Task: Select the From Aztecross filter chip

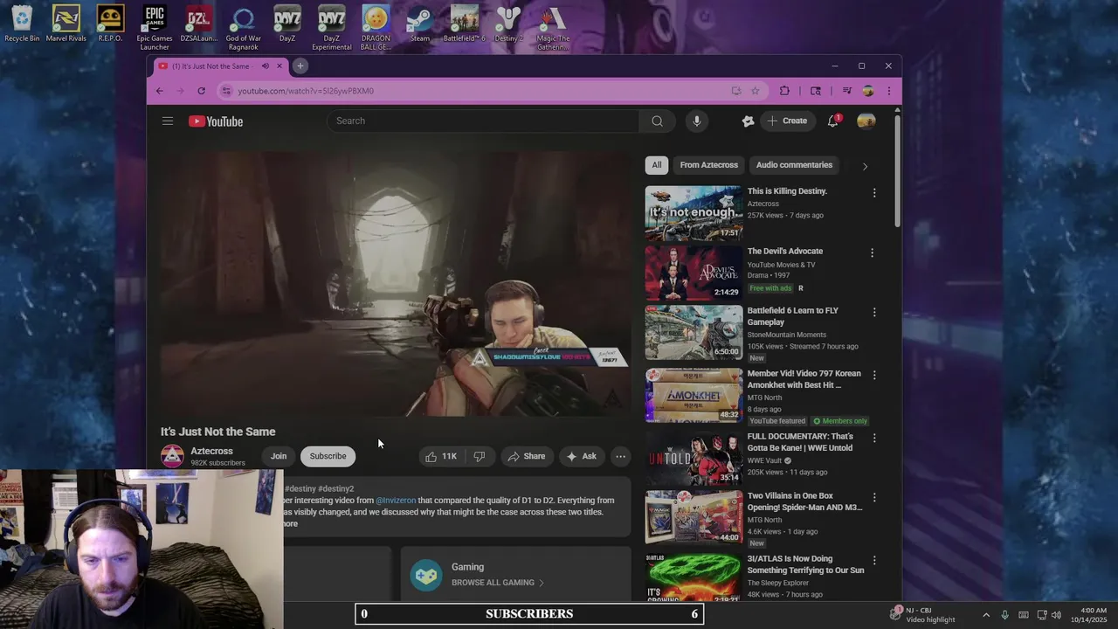Action: [x=708, y=165]
